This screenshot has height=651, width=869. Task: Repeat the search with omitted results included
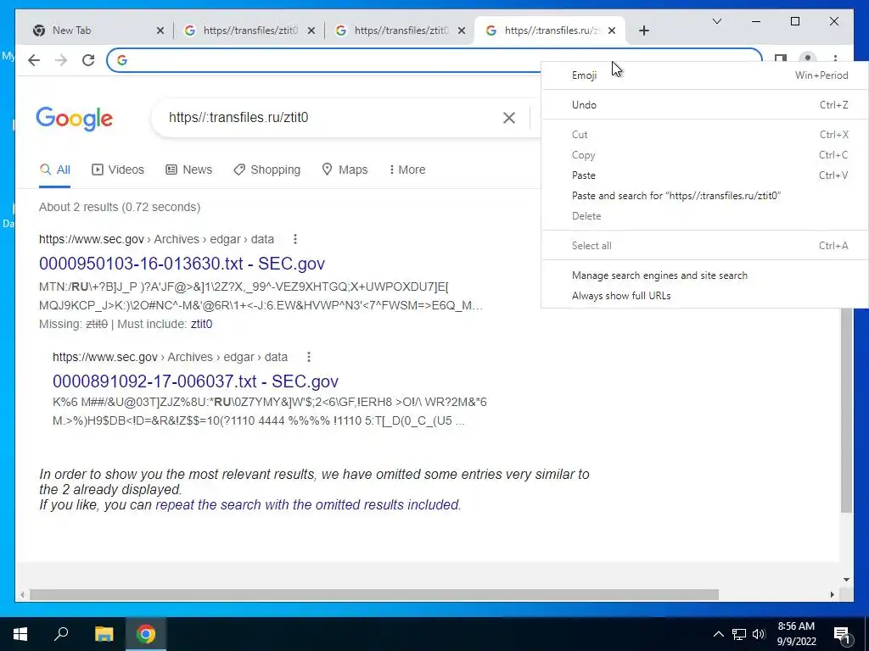[307, 505]
